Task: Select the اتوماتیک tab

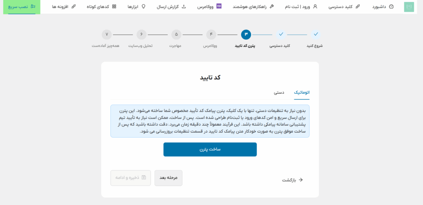Action: [x=302, y=93]
